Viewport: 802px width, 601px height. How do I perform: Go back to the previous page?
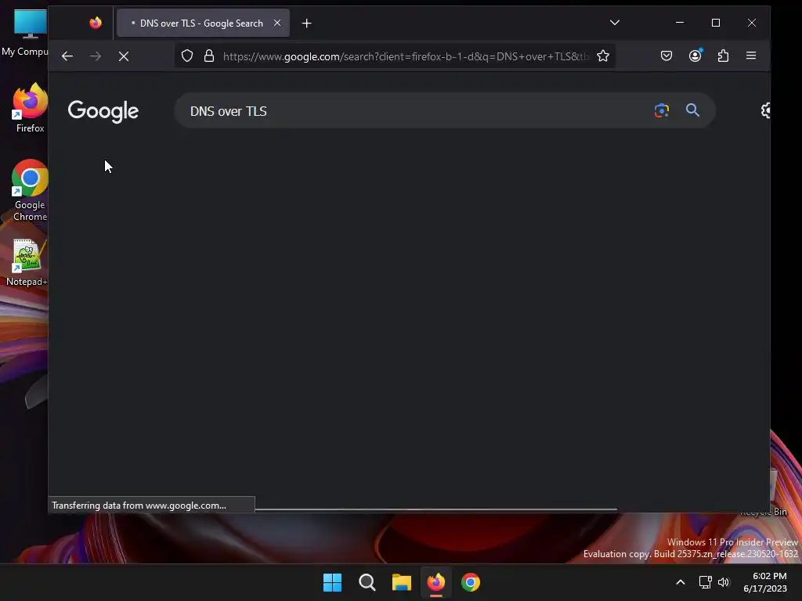point(67,56)
